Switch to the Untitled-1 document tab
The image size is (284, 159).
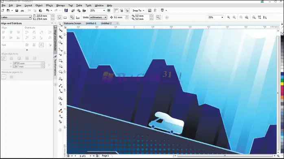91,23
